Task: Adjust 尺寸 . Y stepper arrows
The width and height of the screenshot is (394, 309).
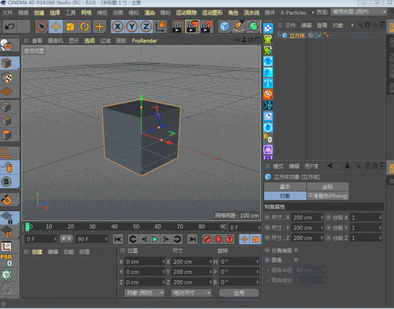Action: 321,228
